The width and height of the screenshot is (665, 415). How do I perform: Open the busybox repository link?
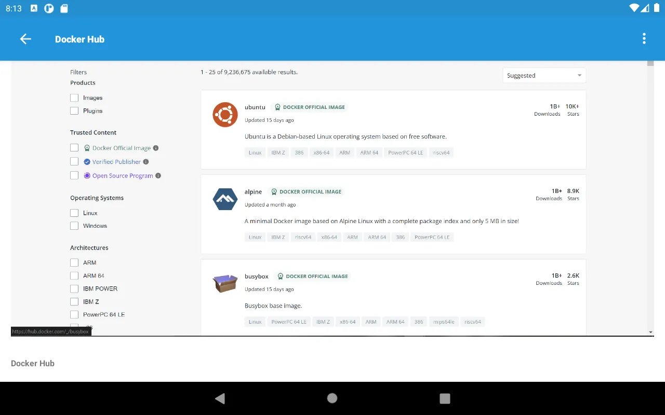pyautogui.click(x=256, y=276)
